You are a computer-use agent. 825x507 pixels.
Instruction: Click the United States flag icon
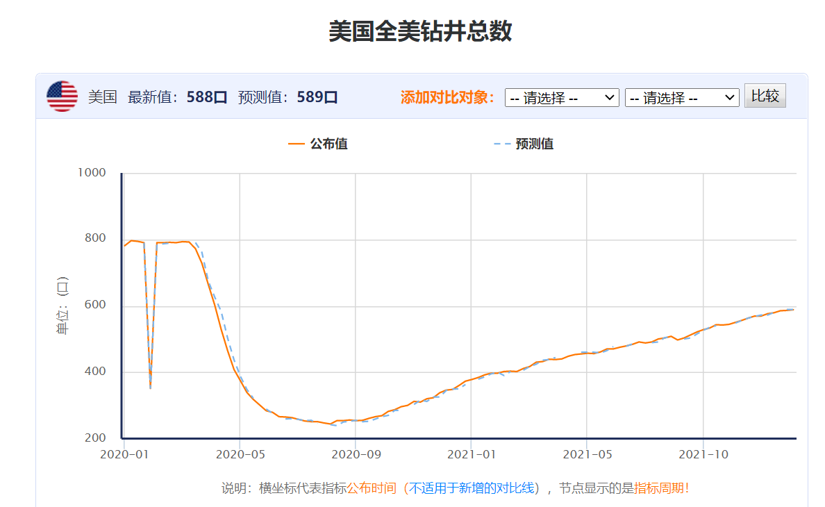click(62, 97)
